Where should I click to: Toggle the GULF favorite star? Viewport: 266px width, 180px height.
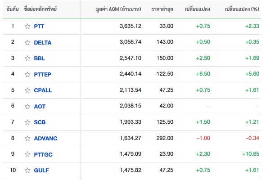tap(27, 170)
